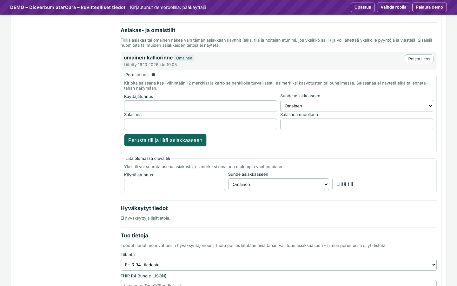Focus the Salasana uudelleen field
This screenshot has width=457, height=286.
pyautogui.click(x=357, y=124)
